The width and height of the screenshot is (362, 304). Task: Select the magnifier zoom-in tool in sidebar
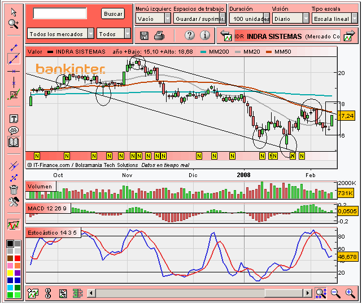14,24
